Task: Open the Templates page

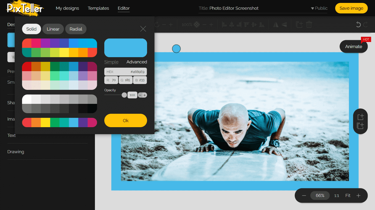Action: tap(98, 8)
